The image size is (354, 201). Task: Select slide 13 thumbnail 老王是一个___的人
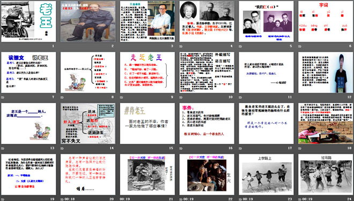pyautogui.click(x=28, y=123)
